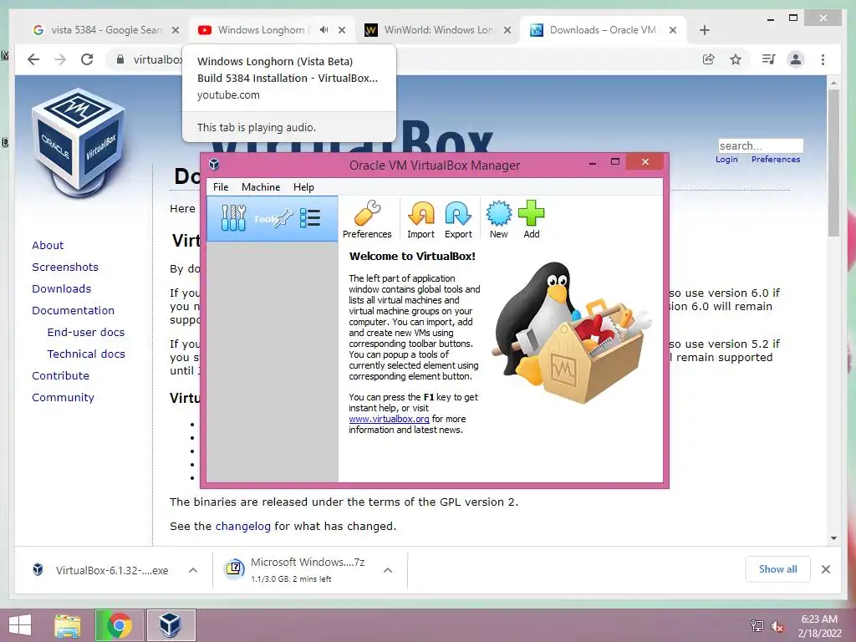Open the Machine menu in VirtualBox Manager
Viewport: 856px width, 642px height.
point(261,187)
